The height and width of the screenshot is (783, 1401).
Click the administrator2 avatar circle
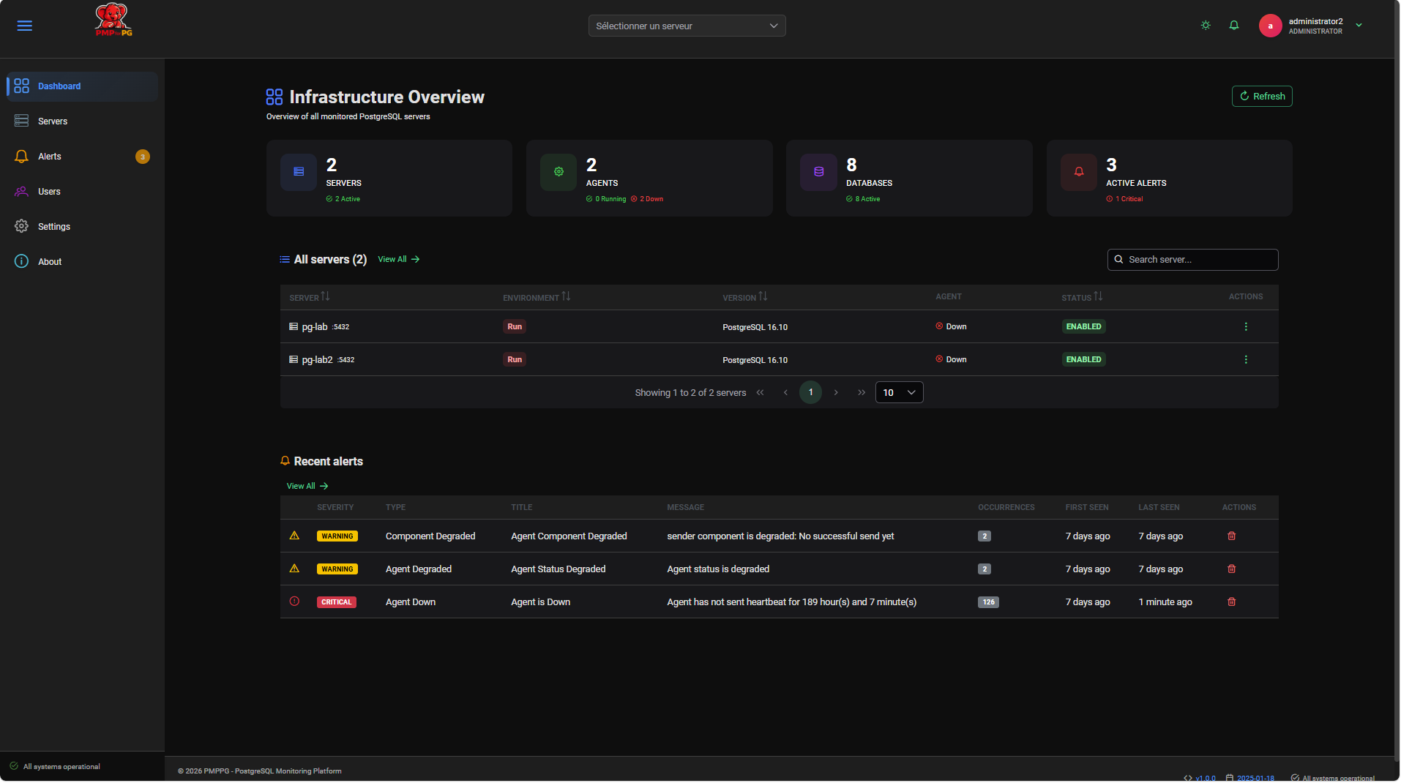[x=1270, y=26]
